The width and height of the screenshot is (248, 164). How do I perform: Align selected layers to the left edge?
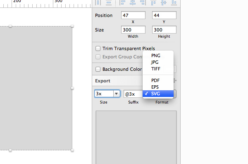pos(122,2)
